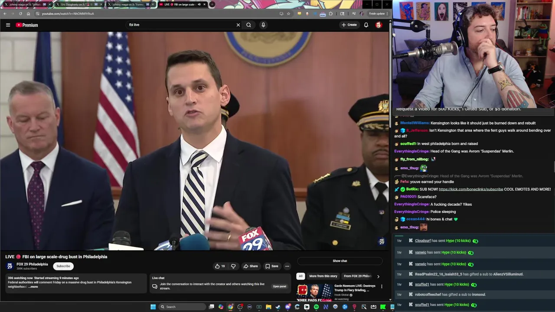The height and width of the screenshot is (312, 555).
Task: Open Task View on the taskbar
Action: (211, 307)
